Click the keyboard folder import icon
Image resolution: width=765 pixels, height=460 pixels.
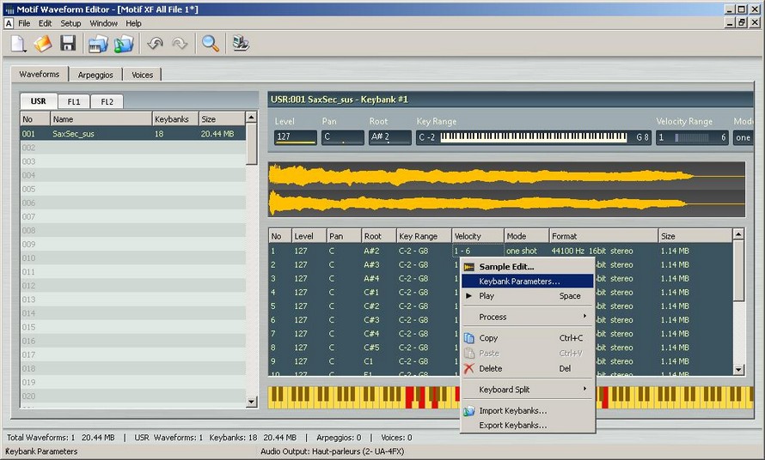[98, 43]
